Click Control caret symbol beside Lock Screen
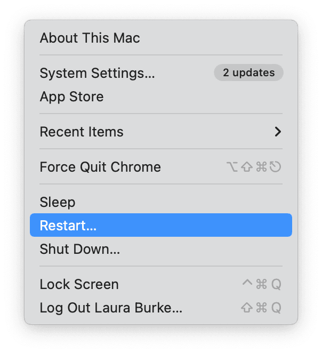The height and width of the screenshot is (353, 322). [247, 284]
